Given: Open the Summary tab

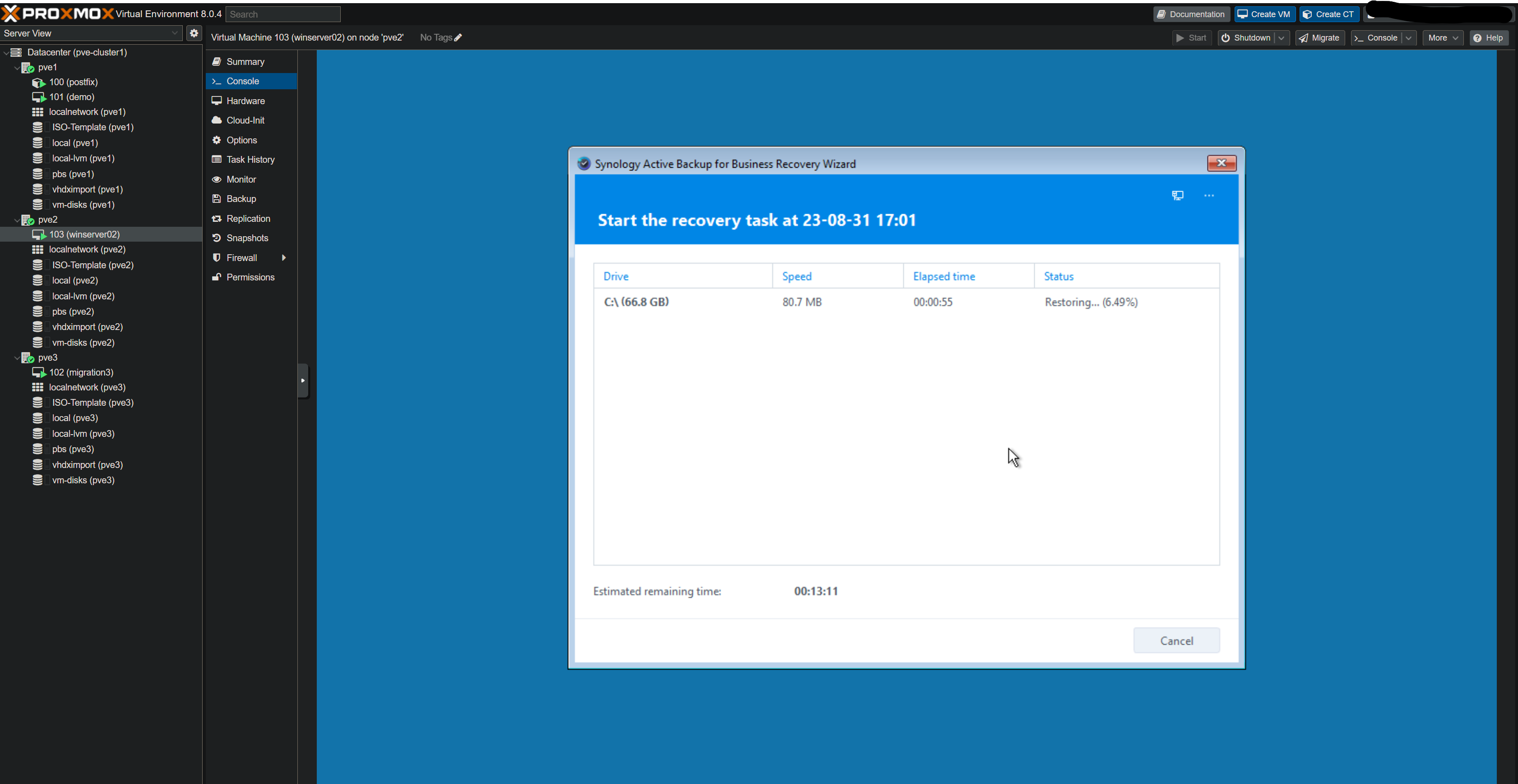Looking at the screenshot, I should coord(251,62).
